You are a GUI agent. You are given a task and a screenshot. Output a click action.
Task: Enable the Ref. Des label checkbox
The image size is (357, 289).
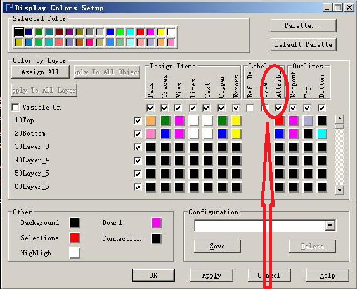(250, 108)
